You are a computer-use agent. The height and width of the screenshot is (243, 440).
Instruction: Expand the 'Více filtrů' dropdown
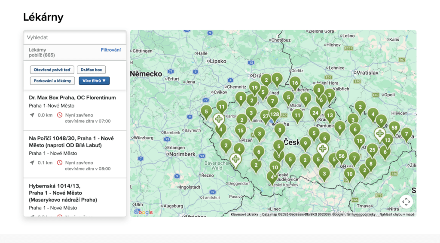click(x=94, y=81)
